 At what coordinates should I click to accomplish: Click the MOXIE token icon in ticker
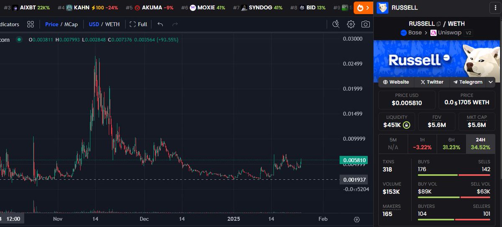coord(193,8)
